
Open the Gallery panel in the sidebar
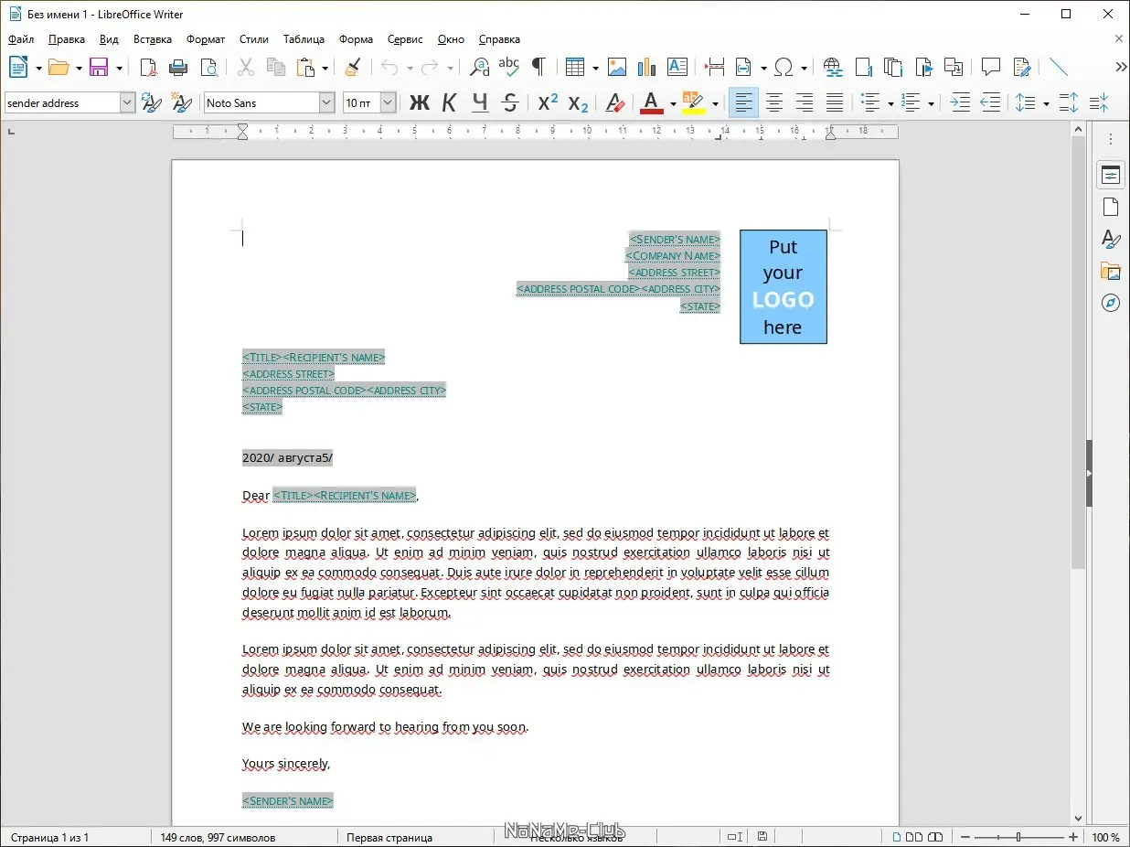click(x=1111, y=272)
